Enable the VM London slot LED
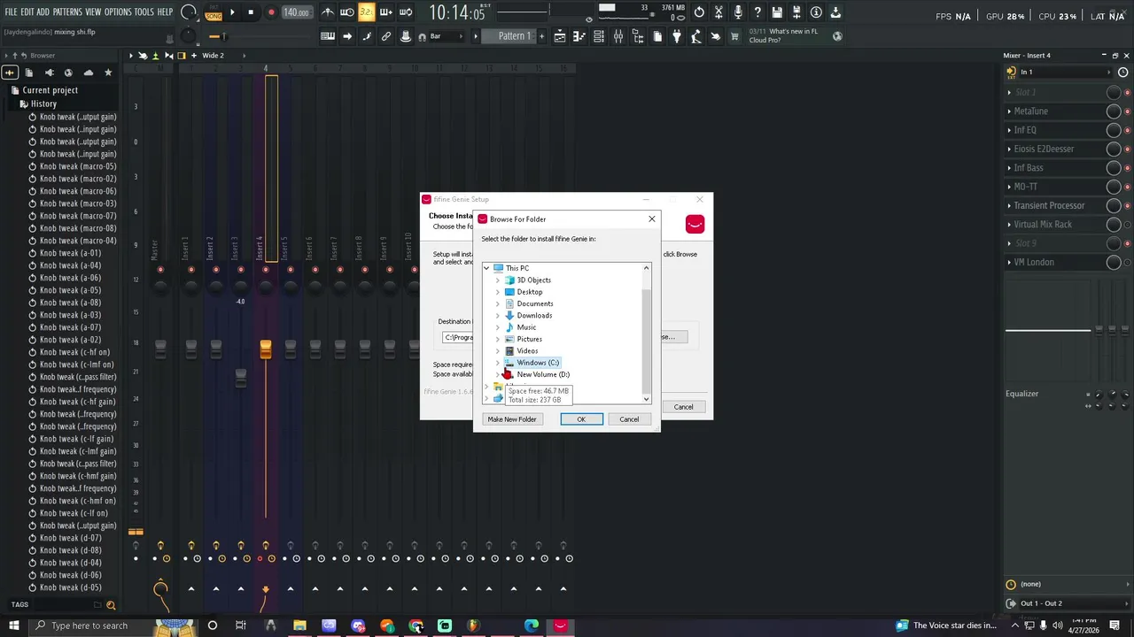This screenshot has width=1134, height=637. coord(1127,263)
